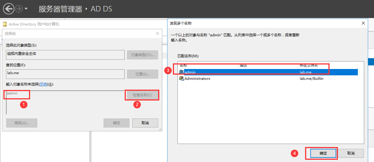Viewport: 374px width, 162px height.
Task: Sort by the Name (名称) column header
Action: (x=208, y=65)
